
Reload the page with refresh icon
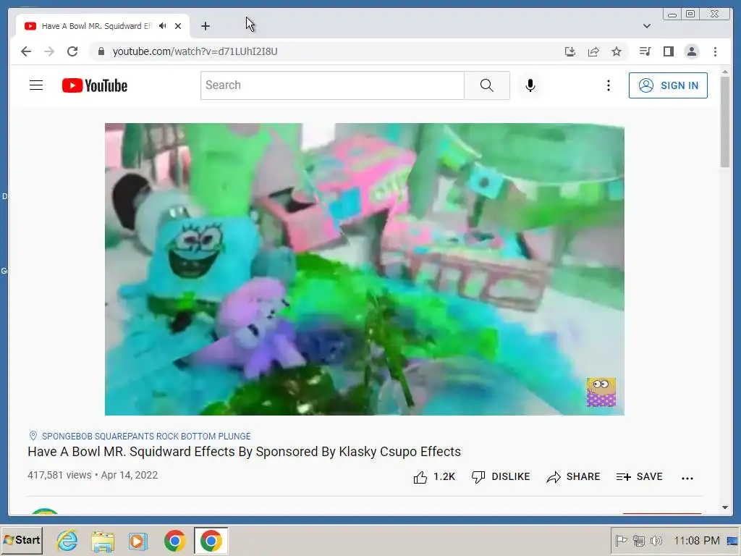tap(72, 51)
